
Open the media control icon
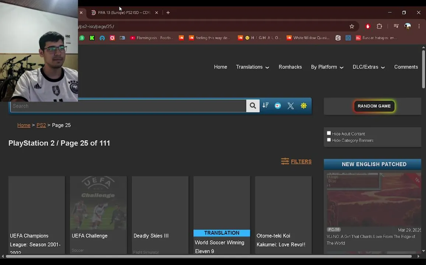396,26
